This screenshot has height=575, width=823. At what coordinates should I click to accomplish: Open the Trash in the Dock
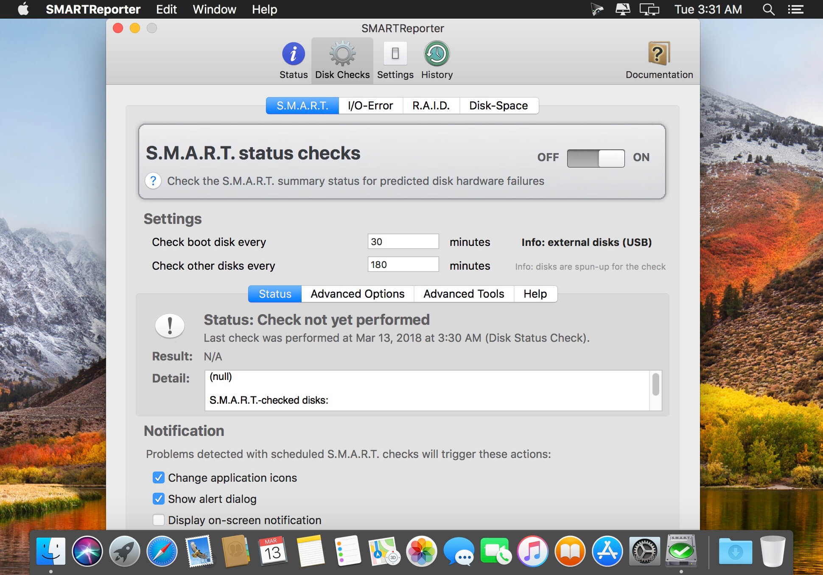coord(773,551)
